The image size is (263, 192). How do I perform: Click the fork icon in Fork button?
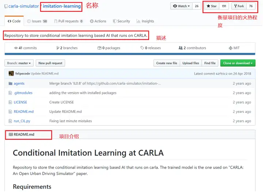pos(236,6)
